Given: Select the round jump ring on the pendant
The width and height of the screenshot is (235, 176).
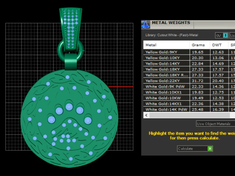Looking at the screenshot, I should pyautogui.click(x=61, y=50).
